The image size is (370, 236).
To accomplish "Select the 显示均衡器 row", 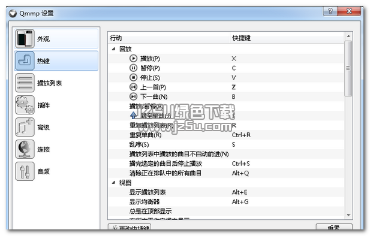I will point(226,202).
